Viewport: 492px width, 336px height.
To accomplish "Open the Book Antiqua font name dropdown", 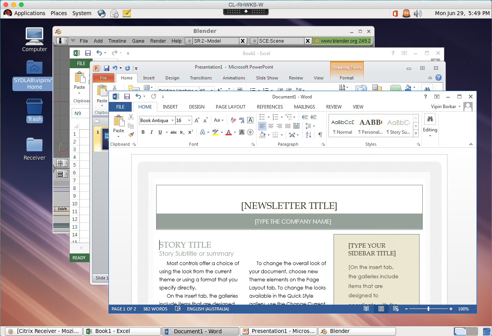I will pos(172,121).
